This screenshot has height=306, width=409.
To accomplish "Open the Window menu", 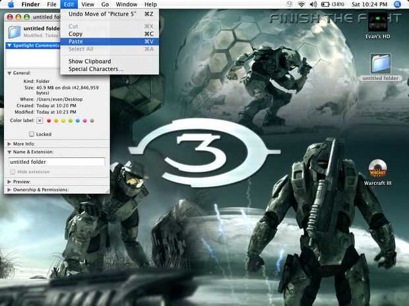I will (x=127, y=4).
